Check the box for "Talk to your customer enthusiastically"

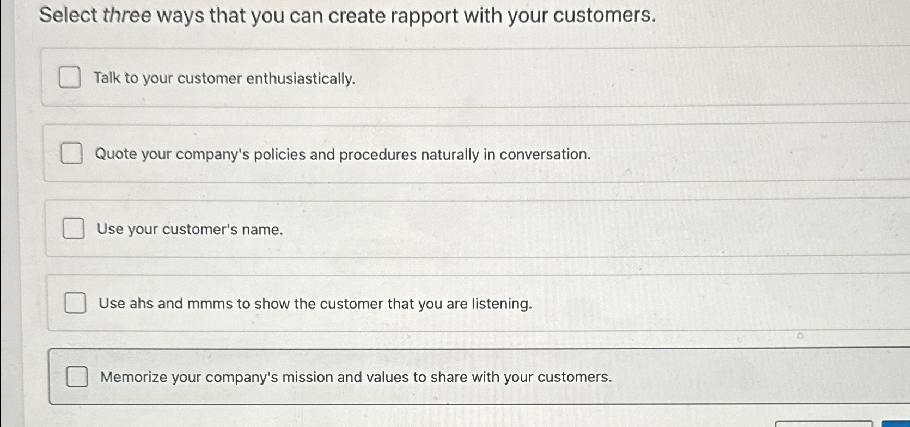70,78
